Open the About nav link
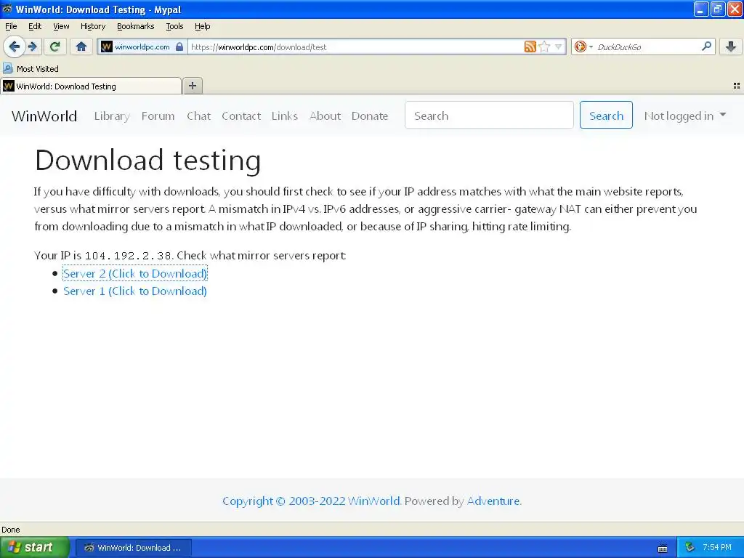This screenshot has width=744, height=558. (325, 116)
